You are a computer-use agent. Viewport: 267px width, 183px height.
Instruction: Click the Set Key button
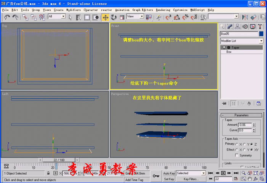(169, 179)
